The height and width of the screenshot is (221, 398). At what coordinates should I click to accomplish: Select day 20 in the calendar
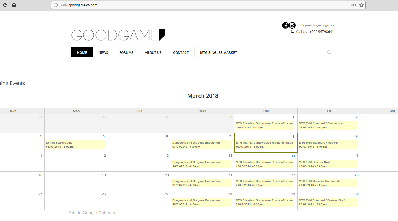167,175
